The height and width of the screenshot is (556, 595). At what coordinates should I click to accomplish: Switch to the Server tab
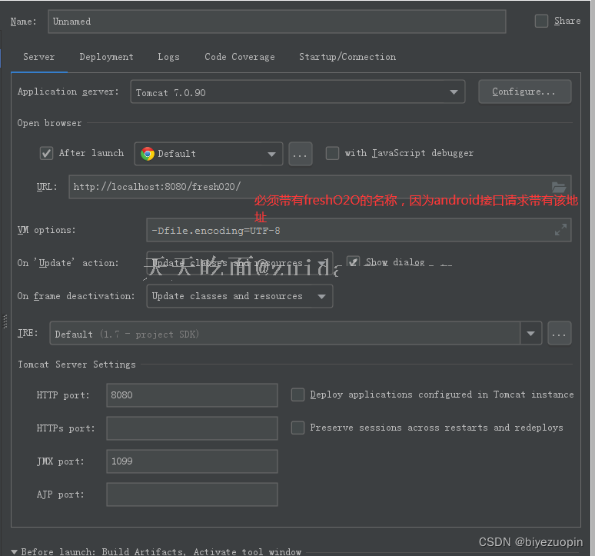tap(38, 57)
